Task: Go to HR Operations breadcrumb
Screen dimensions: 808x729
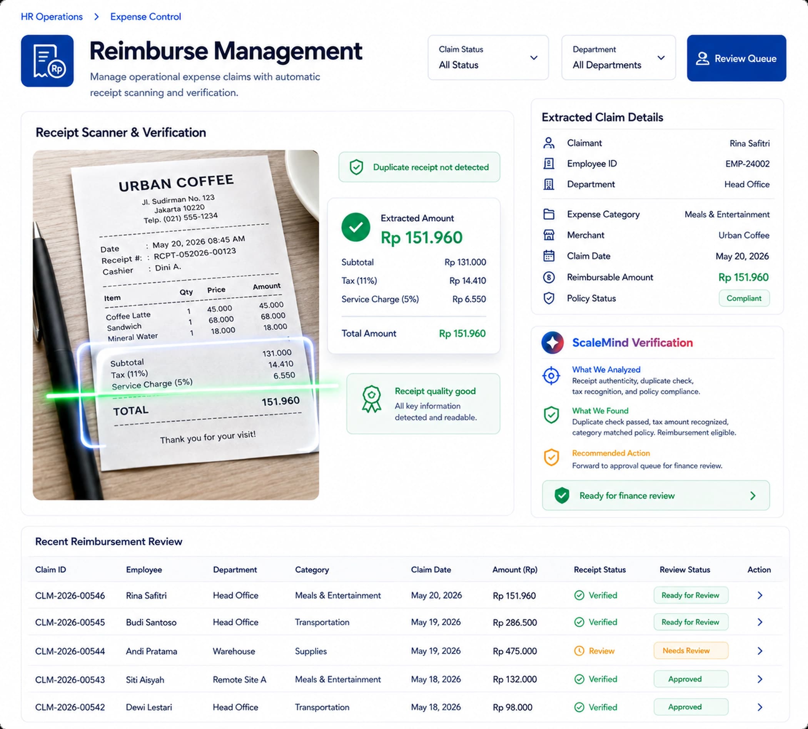Action: point(52,17)
